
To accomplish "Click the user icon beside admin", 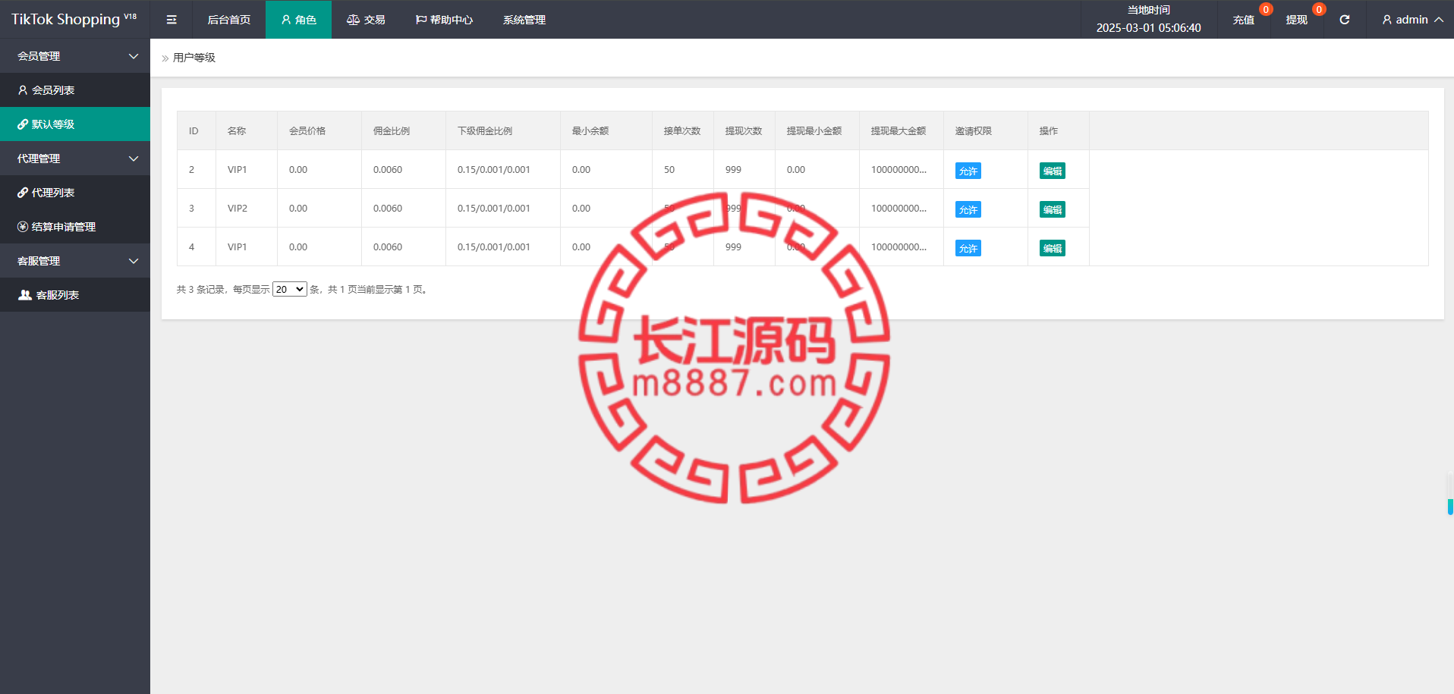I will (1386, 20).
